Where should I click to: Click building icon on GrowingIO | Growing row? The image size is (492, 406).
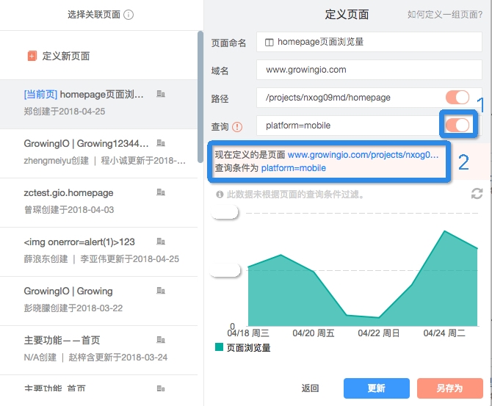pyautogui.click(x=161, y=291)
